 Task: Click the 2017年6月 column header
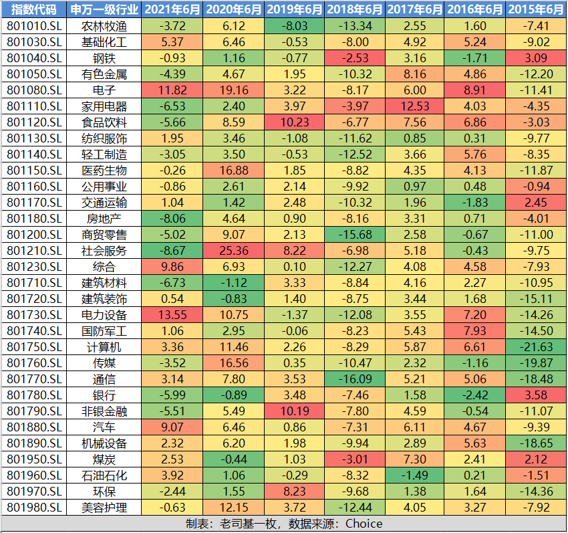pyautogui.click(x=415, y=9)
